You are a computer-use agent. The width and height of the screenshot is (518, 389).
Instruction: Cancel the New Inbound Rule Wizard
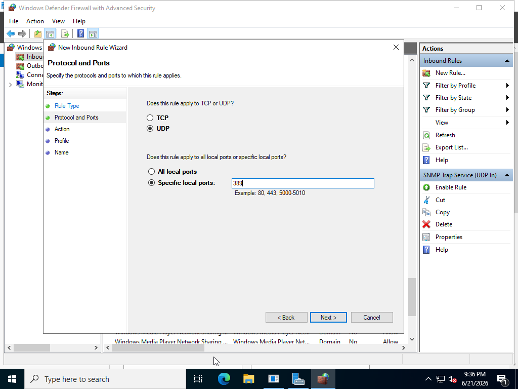(x=372, y=318)
